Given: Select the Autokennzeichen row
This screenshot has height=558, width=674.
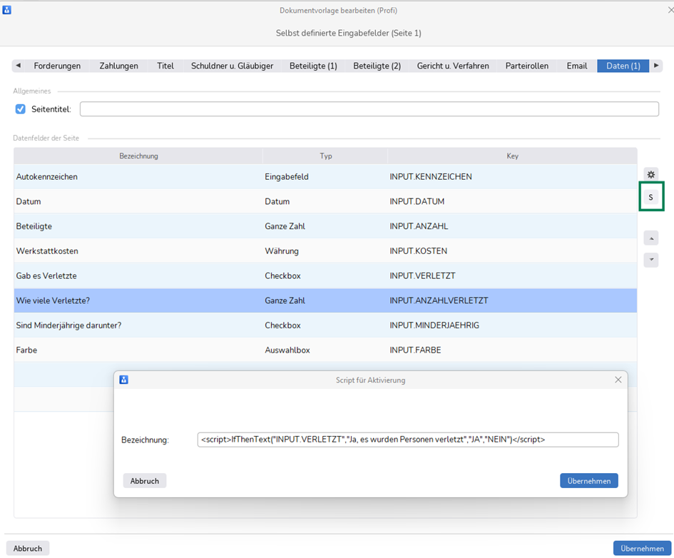Looking at the screenshot, I should 325,177.
